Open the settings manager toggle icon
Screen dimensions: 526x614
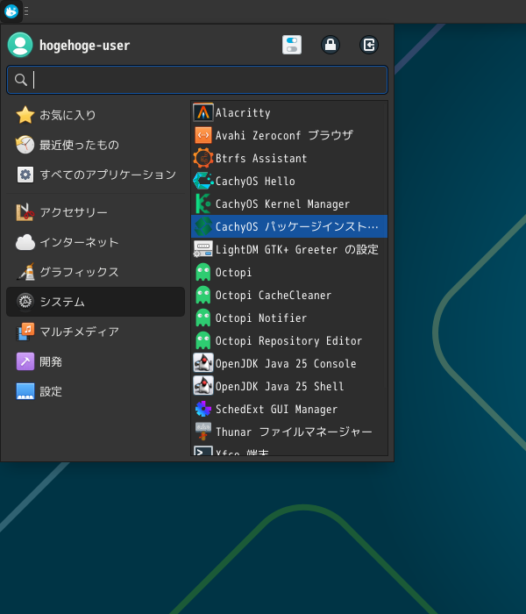point(292,45)
